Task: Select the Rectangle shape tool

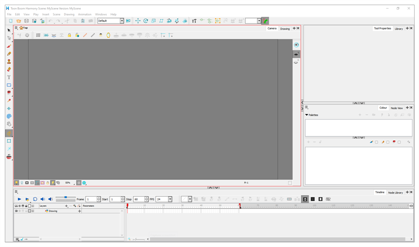Action: (x=9, y=85)
